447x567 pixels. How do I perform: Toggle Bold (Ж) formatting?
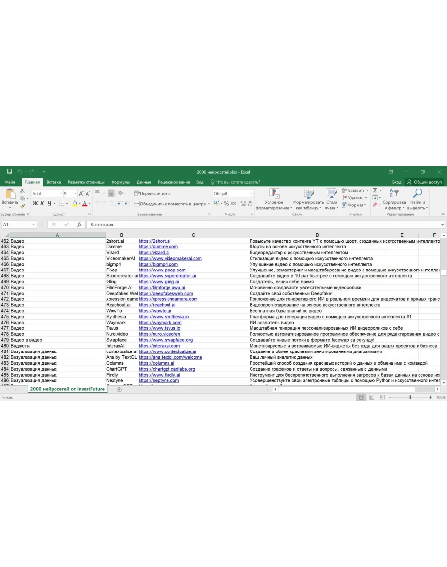(x=35, y=204)
